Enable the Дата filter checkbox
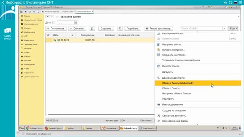 point(54,22)
